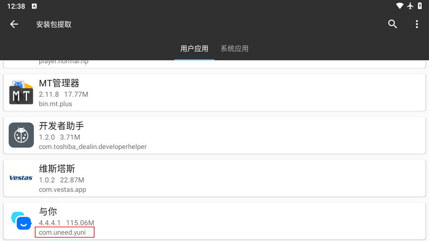The height and width of the screenshot is (241, 429).
Task: Tap the back arrow in the header
Action: click(14, 24)
